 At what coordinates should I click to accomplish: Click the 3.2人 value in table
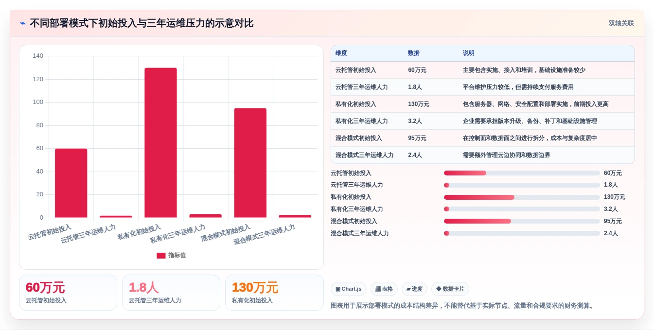(415, 122)
